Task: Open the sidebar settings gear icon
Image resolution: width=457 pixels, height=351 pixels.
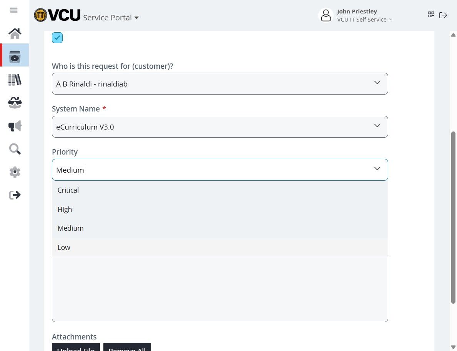Action: [15, 172]
